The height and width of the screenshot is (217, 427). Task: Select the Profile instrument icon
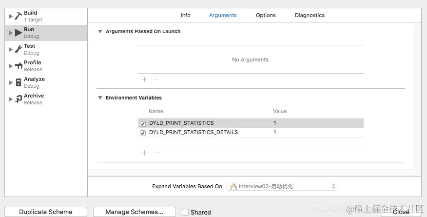click(x=18, y=66)
